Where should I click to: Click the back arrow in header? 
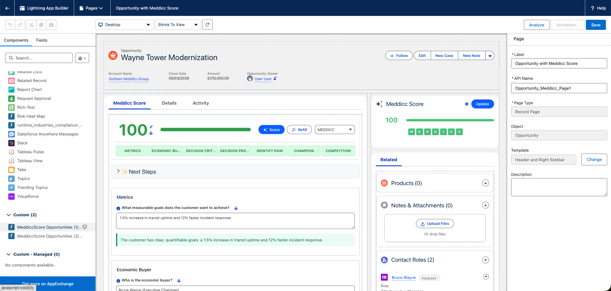click(7, 8)
